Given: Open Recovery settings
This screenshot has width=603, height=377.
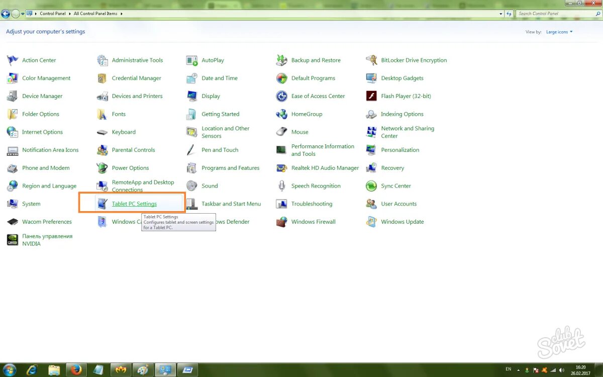Looking at the screenshot, I should [x=392, y=168].
